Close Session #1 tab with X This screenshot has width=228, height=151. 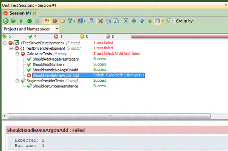(x=34, y=13)
